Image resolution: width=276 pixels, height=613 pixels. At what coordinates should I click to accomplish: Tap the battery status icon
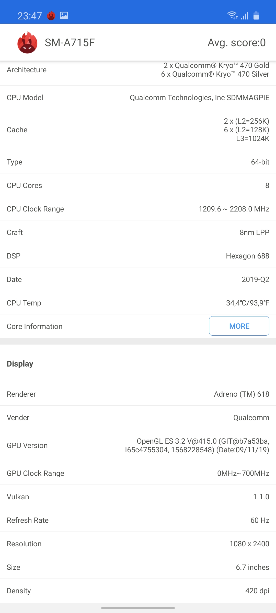click(x=256, y=16)
